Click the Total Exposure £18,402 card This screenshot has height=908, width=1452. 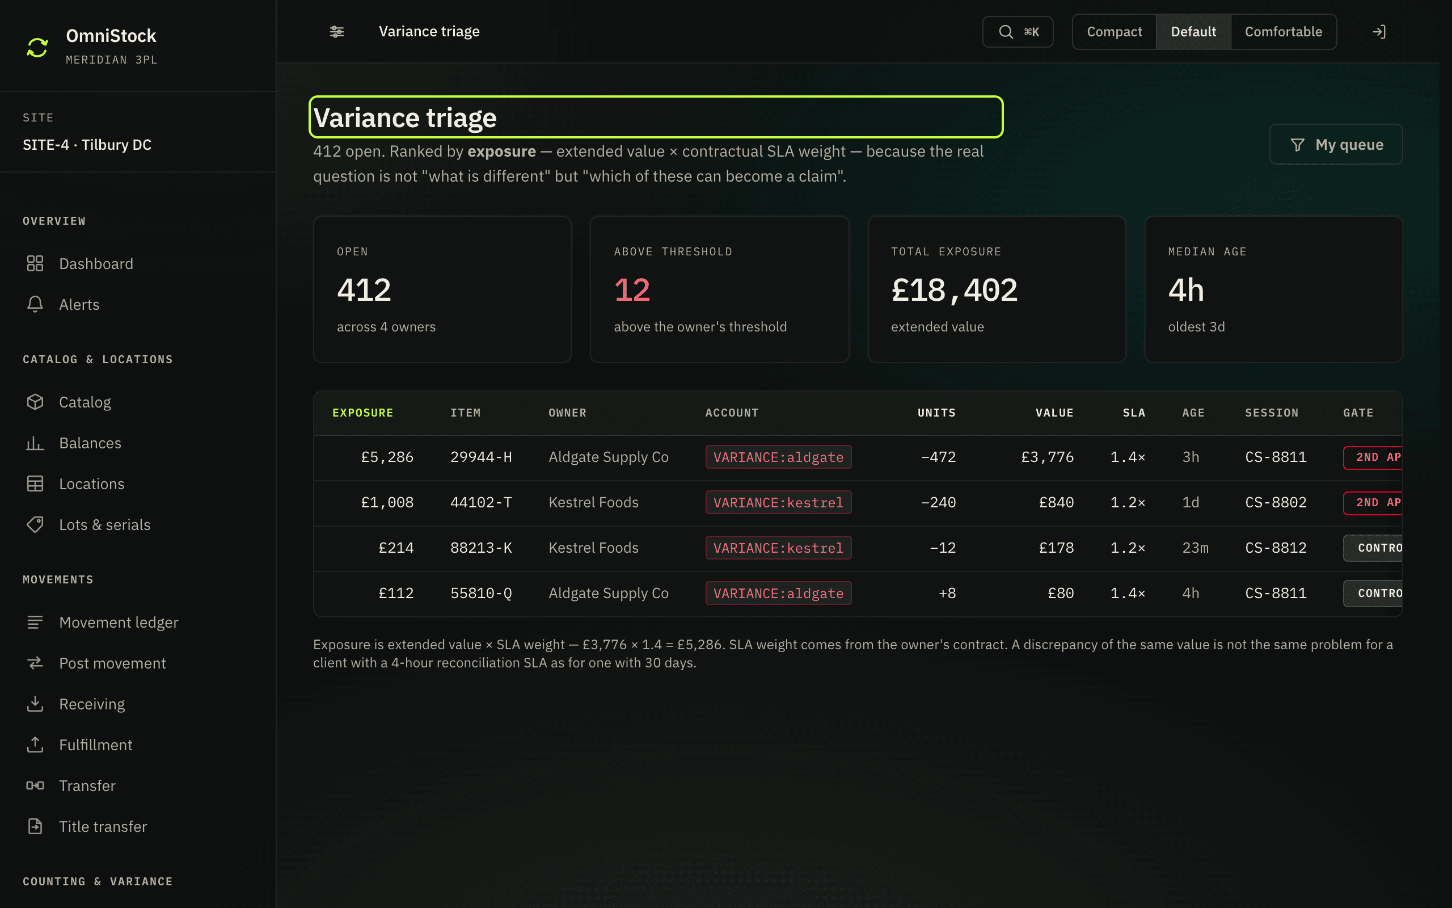997,289
